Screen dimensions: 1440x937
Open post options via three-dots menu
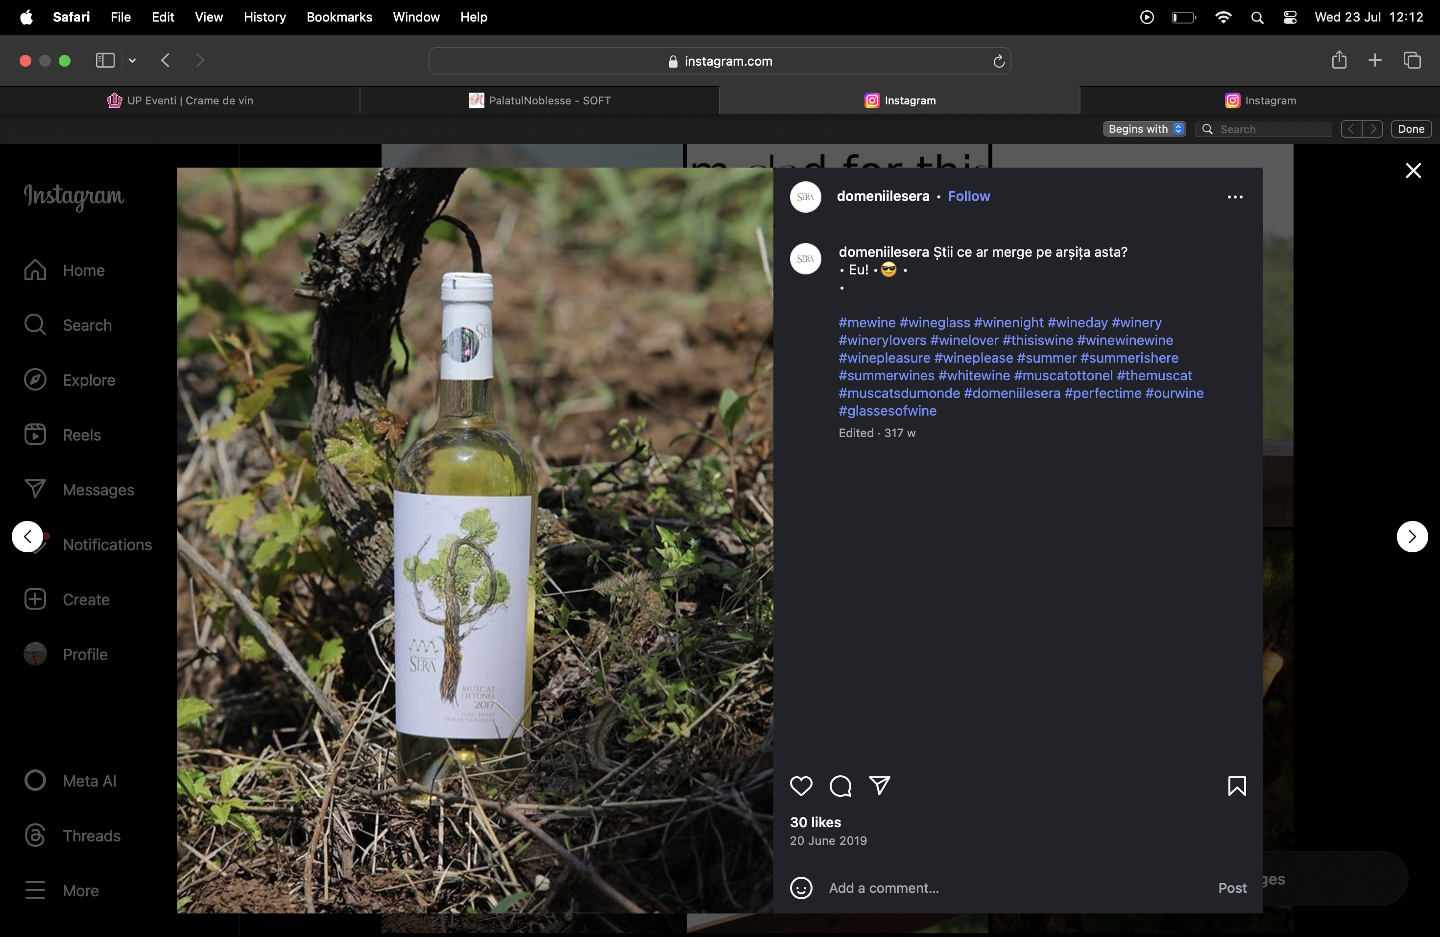tap(1235, 197)
